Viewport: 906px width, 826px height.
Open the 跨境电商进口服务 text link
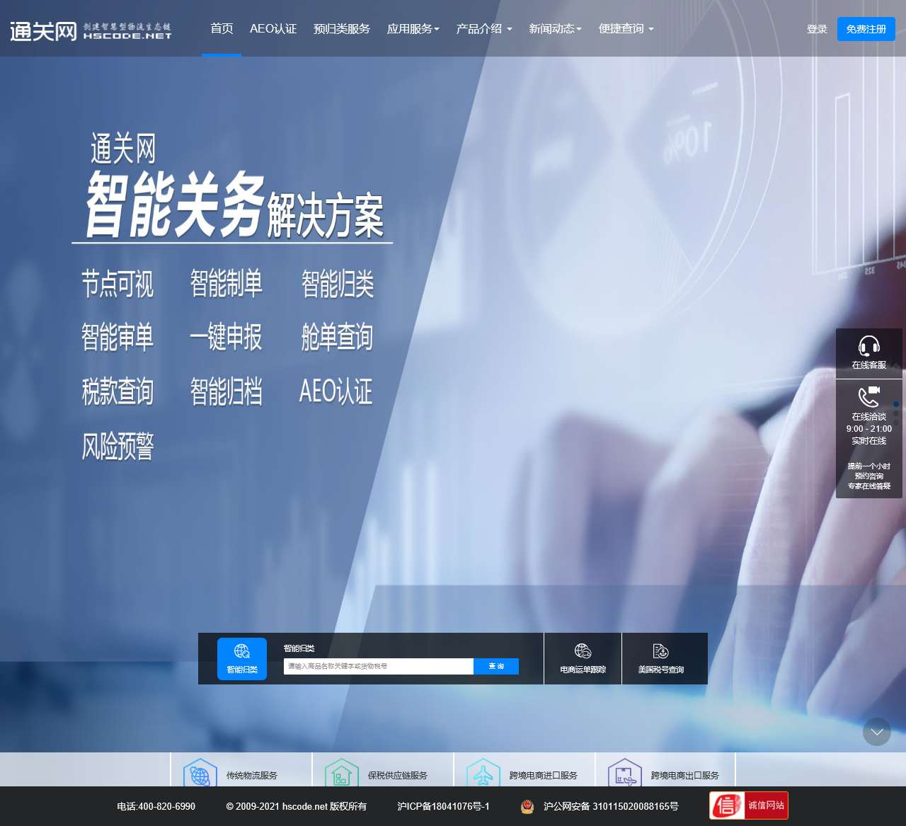pos(544,776)
